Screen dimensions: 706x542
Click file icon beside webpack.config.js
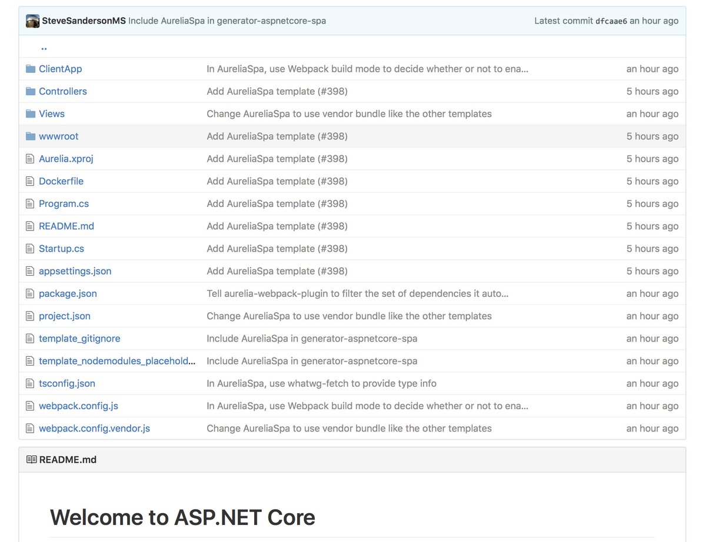click(x=31, y=406)
